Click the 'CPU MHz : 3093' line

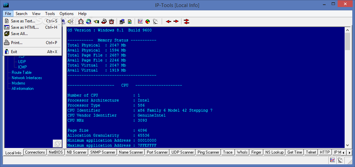pyautogui.click(x=107, y=120)
